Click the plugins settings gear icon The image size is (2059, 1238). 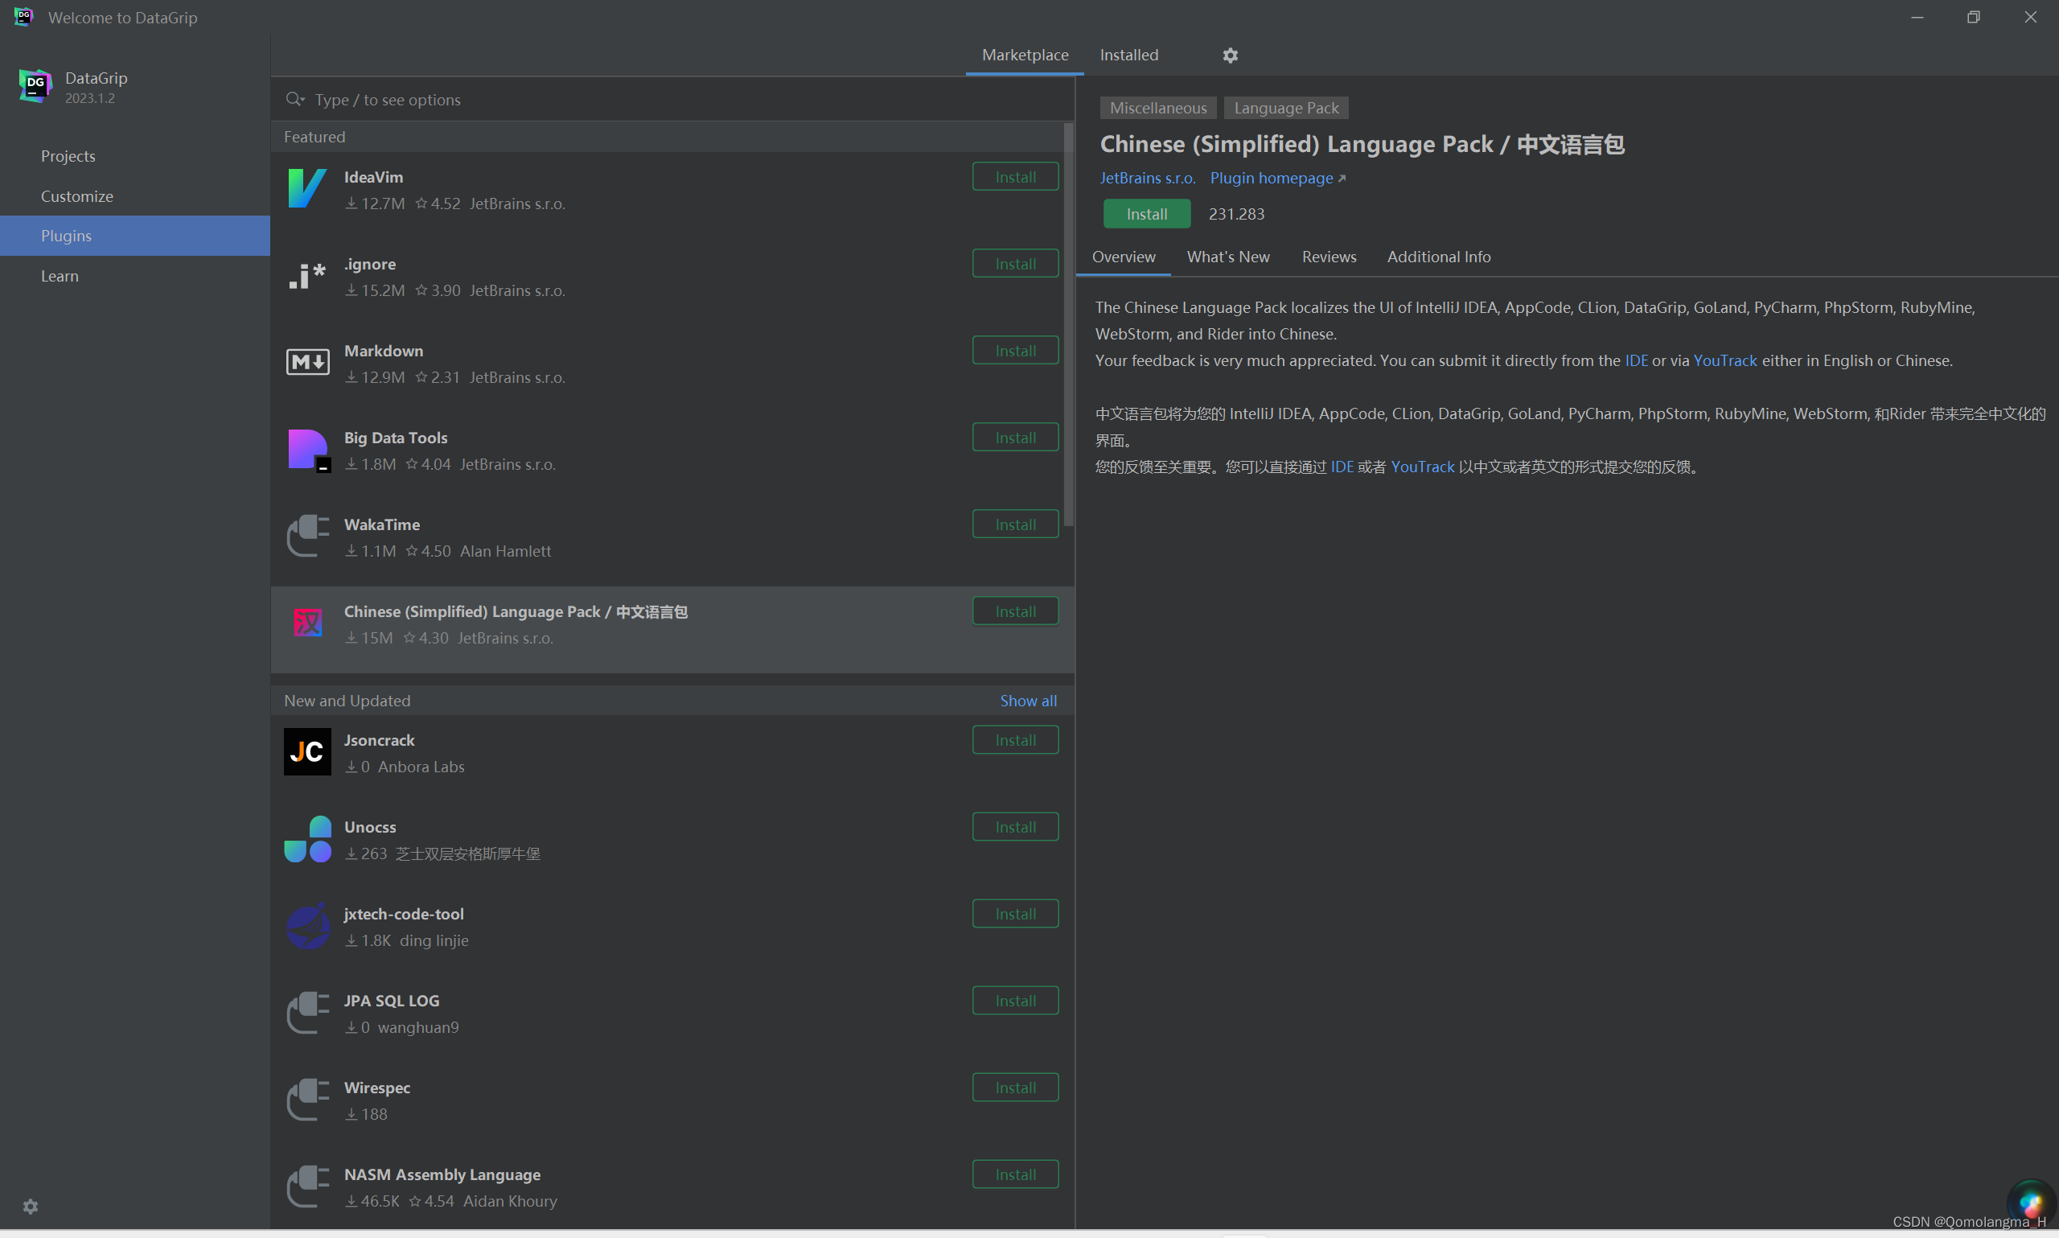[x=1230, y=55]
